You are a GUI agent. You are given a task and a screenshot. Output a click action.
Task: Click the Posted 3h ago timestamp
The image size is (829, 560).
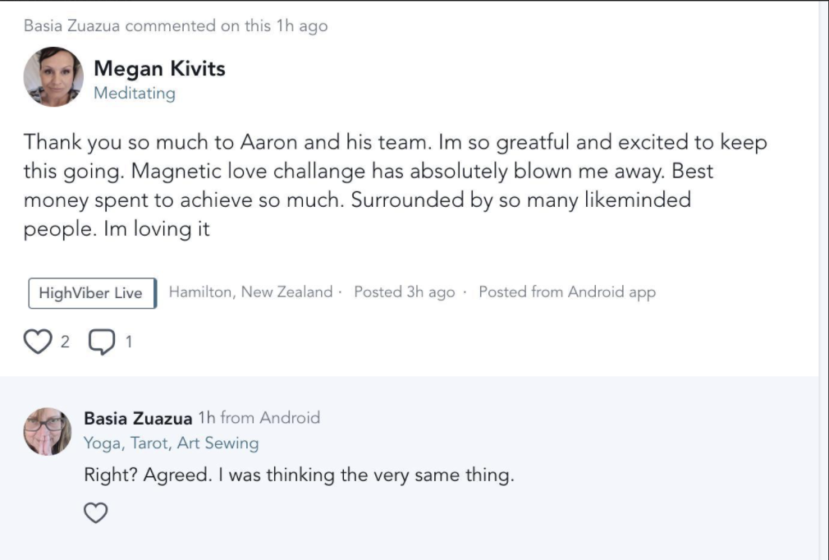point(404,292)
